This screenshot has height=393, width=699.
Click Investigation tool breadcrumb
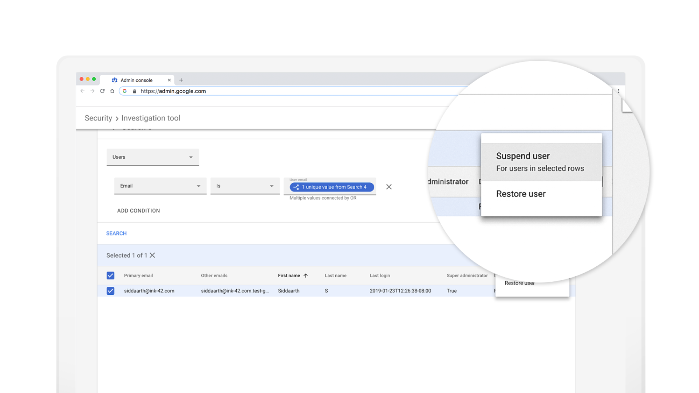[151, 118]
